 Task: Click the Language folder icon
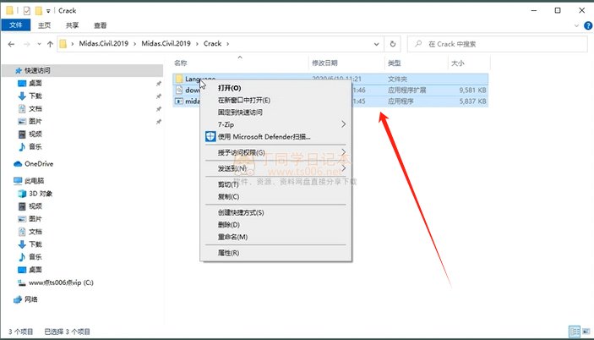pos(179,79)
